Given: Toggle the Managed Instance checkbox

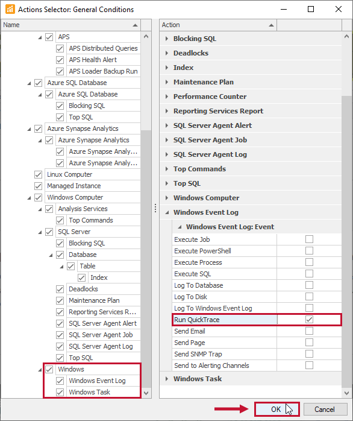Looking at the screenshot, I should tap(38, 186).
